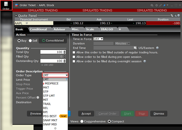182x130 pixels.
Task: Open the Time in Force DAY dropdown
Action: click(x=98, y=39)
